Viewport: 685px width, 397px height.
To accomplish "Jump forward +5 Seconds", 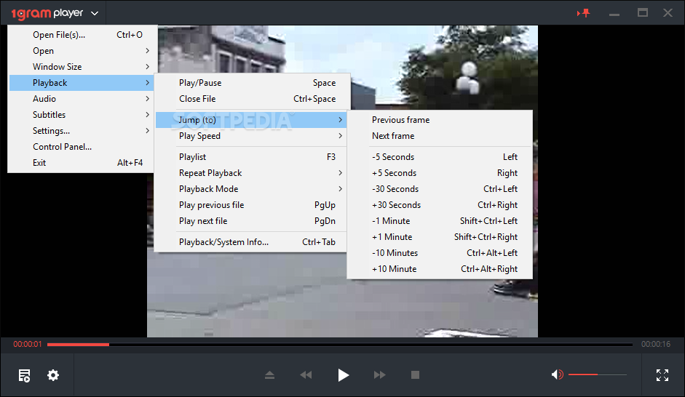I will point(440,173).
